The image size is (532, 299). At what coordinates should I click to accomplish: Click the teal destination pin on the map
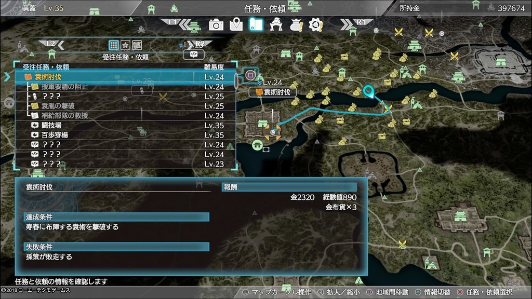click(x=368, y=91)
